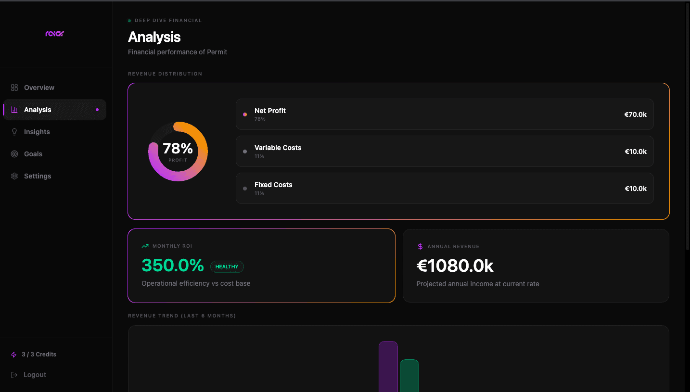This screenshot has height=392, width=690.
Task: Click the Annual Revenue card
Action: (536, 266)
